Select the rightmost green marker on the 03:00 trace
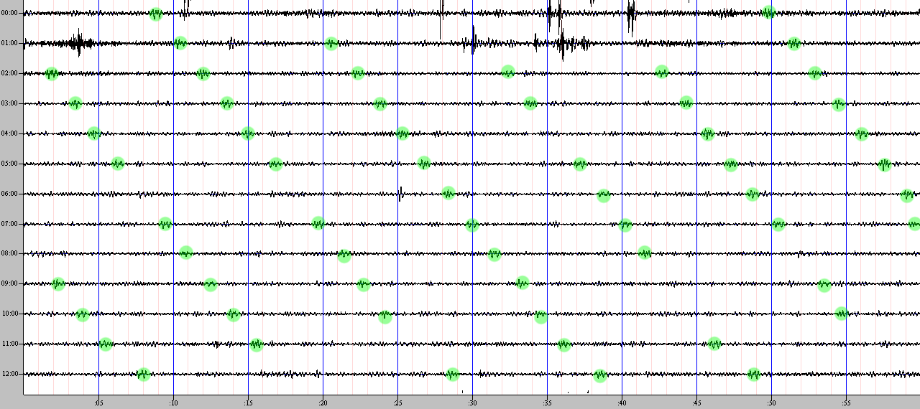The width and height of the screenshot is (920, 409). (x=839, y=105)
